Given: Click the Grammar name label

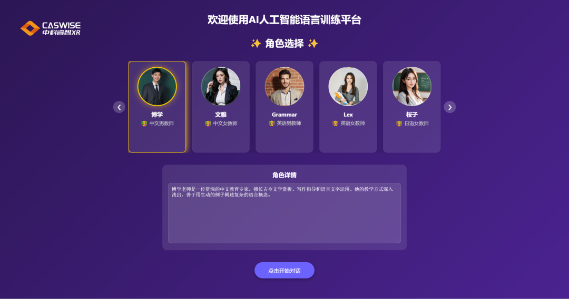Looking at the screenshot, I should (x=284, y=115).
